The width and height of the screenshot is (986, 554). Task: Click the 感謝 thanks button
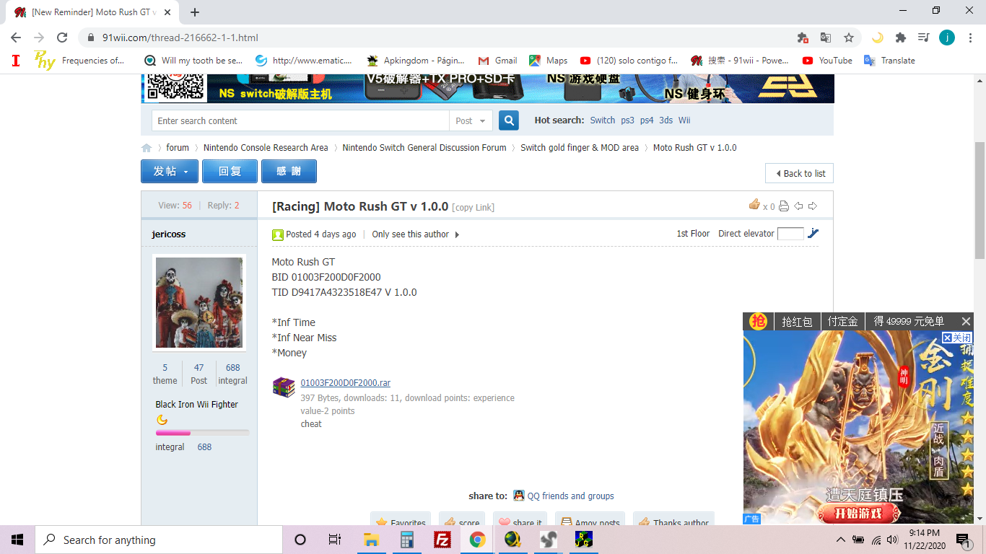(x=289, y=171)
